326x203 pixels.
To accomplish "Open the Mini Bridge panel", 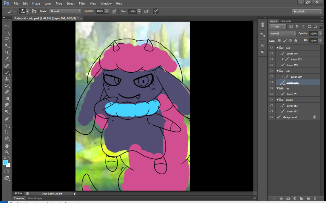I will point(35,198).
